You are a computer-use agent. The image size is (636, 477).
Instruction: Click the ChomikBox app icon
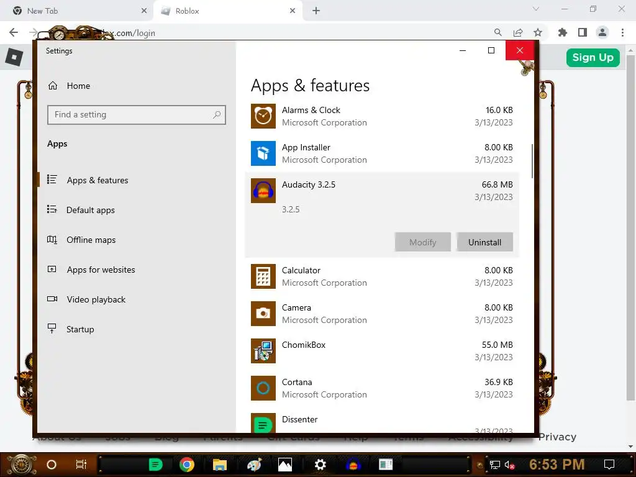[x=263, y=351]
